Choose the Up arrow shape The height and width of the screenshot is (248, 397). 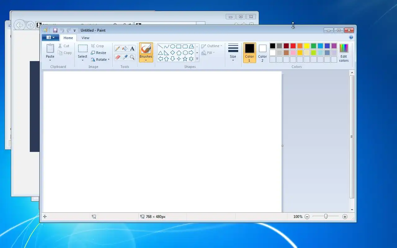point(167,59)
